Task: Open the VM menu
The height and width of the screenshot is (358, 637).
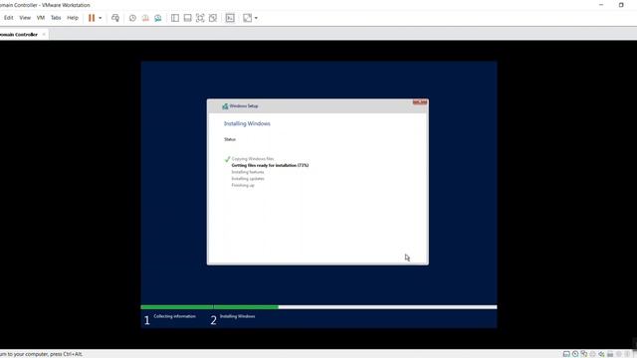Action: [x=41, y=18]
